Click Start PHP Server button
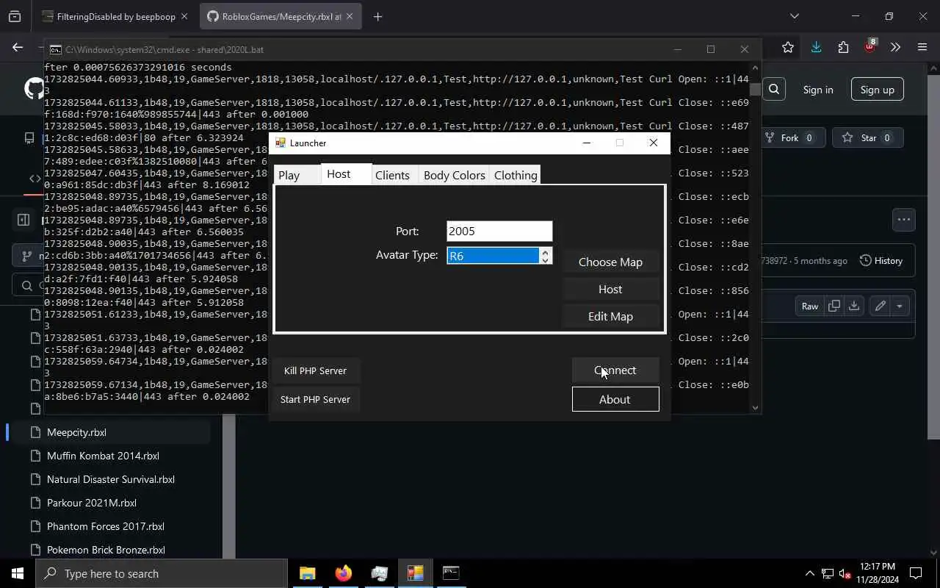940x588 pixels. pyautogui.click(x=315, y=399)
